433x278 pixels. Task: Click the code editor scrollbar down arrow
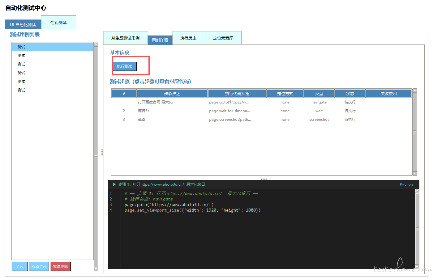tap(417, 267)
